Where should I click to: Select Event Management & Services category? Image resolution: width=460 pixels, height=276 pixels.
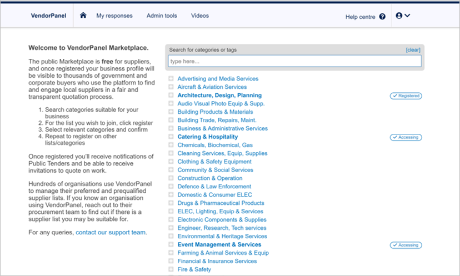[x=219, y=244]
